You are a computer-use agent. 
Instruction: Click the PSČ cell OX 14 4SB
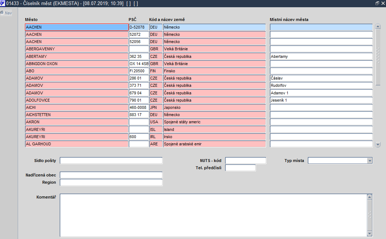tap(139, 64)
